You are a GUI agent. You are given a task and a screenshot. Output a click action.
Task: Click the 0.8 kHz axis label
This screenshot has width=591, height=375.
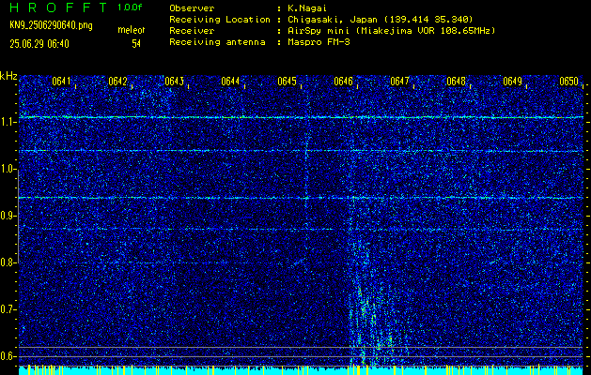[8, 262]
